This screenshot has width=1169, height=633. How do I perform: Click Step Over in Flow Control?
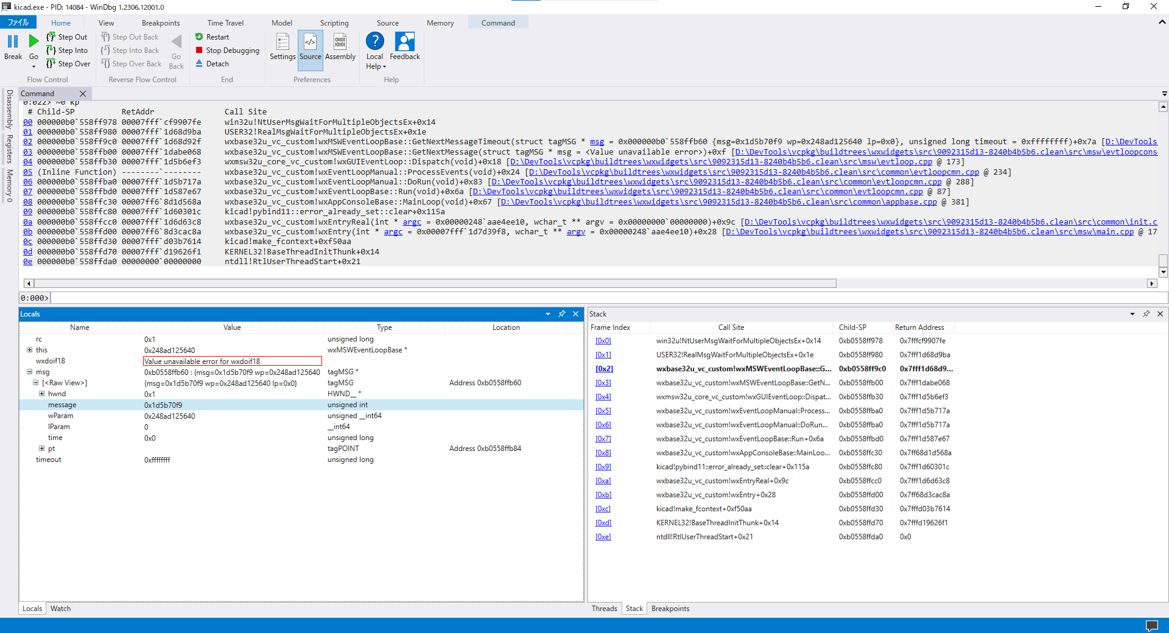68,64
